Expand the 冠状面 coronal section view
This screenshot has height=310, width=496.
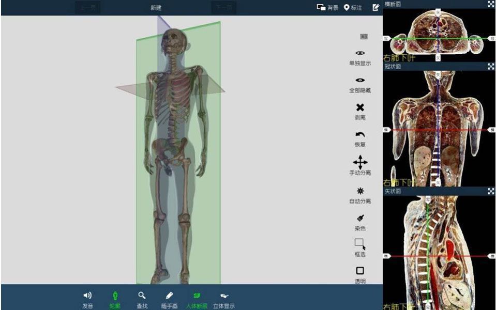[490, 67]
